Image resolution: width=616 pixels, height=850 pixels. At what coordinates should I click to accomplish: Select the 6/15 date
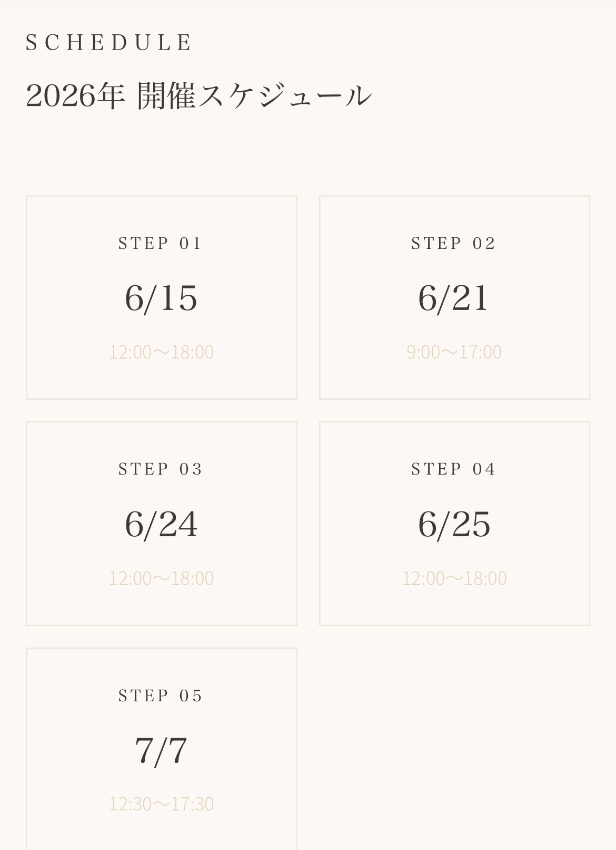click(161, 298)
